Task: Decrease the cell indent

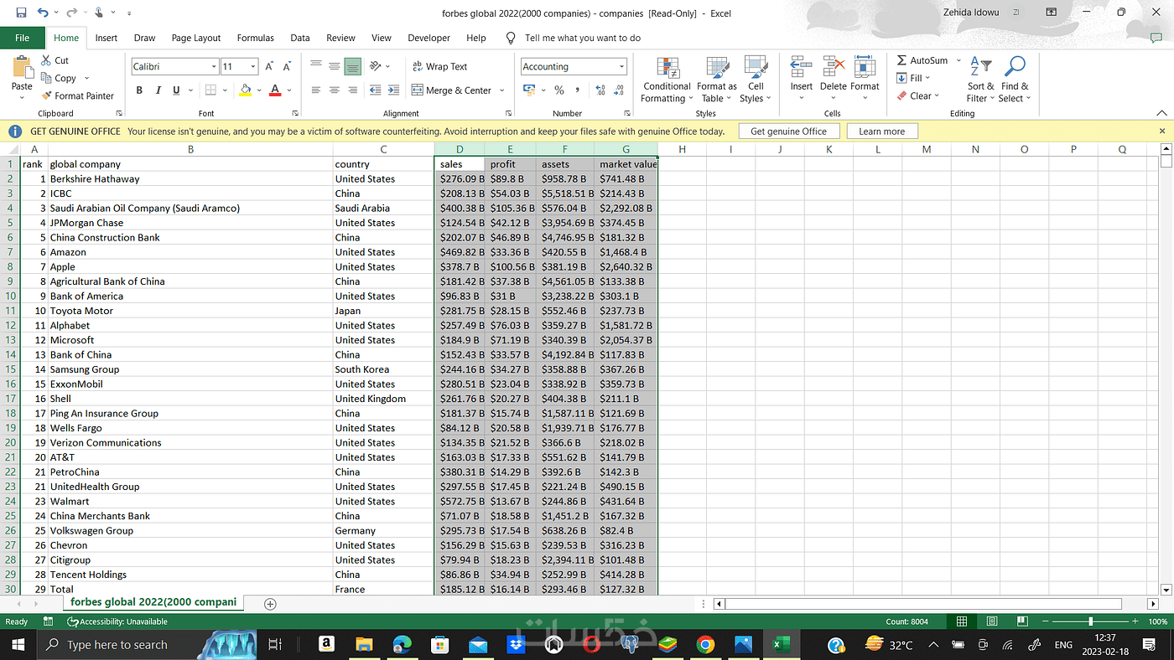Action: click(375, 90)
